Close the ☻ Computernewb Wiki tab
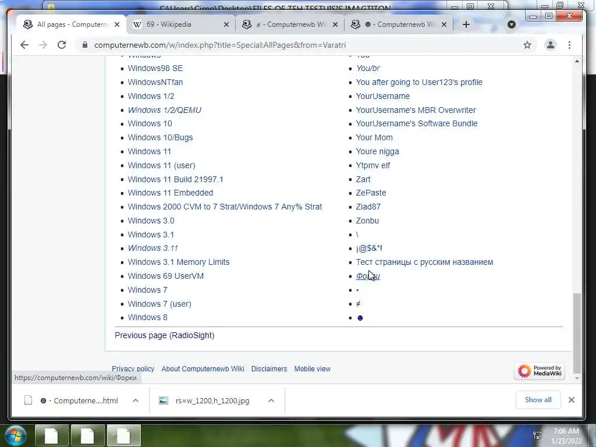Screen dimensions: 596x447 (444, 24)
